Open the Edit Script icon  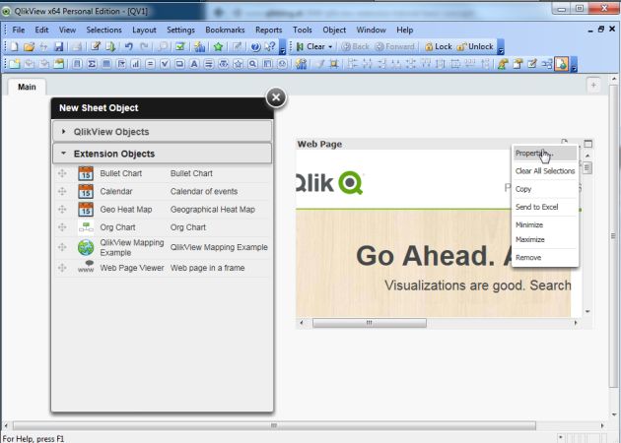(x=96, y=46)
